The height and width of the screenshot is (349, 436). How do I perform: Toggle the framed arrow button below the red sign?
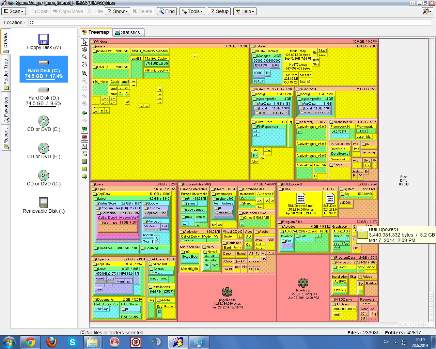(84, 146)
